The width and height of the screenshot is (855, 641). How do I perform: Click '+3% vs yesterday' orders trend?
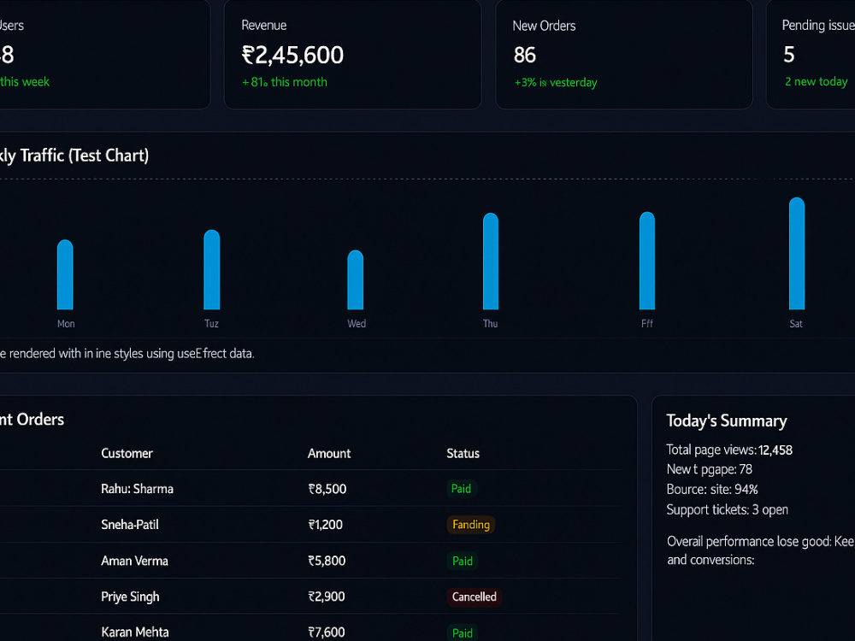556,82
